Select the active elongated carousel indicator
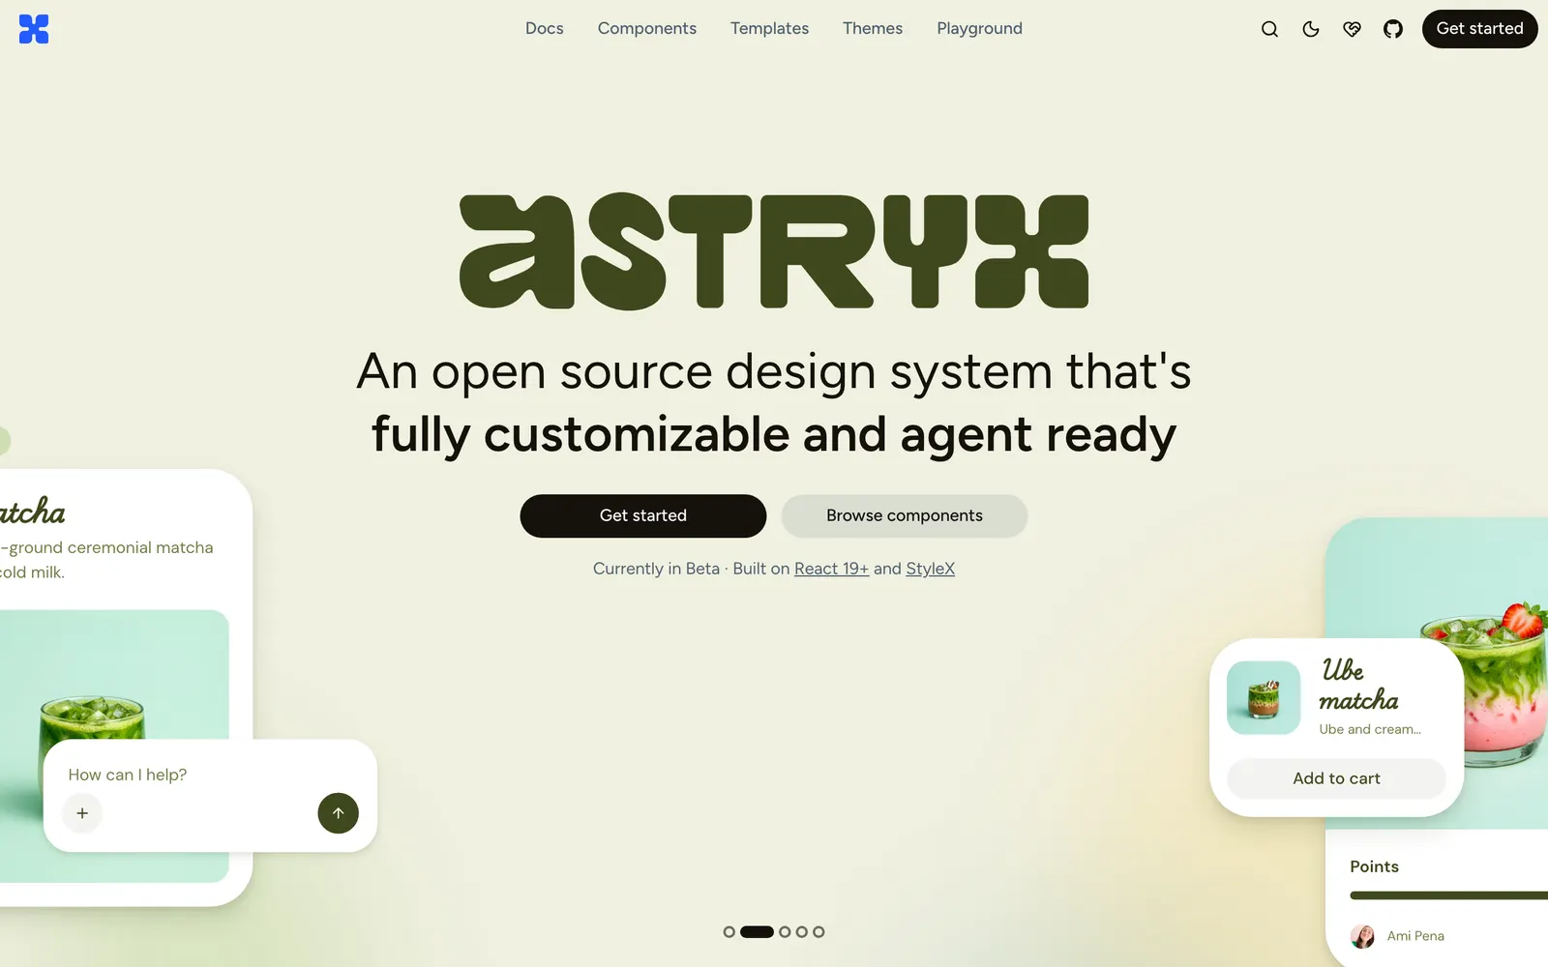 (757, 932)
